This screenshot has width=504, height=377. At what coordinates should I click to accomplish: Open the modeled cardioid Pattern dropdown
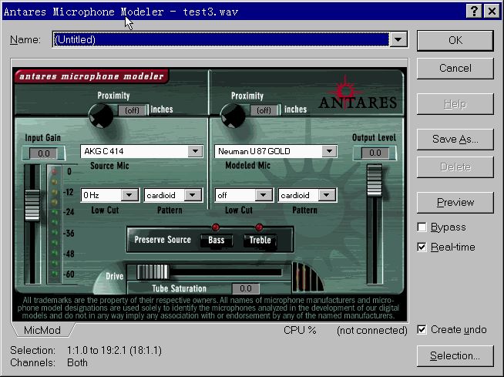coord(327,195)
